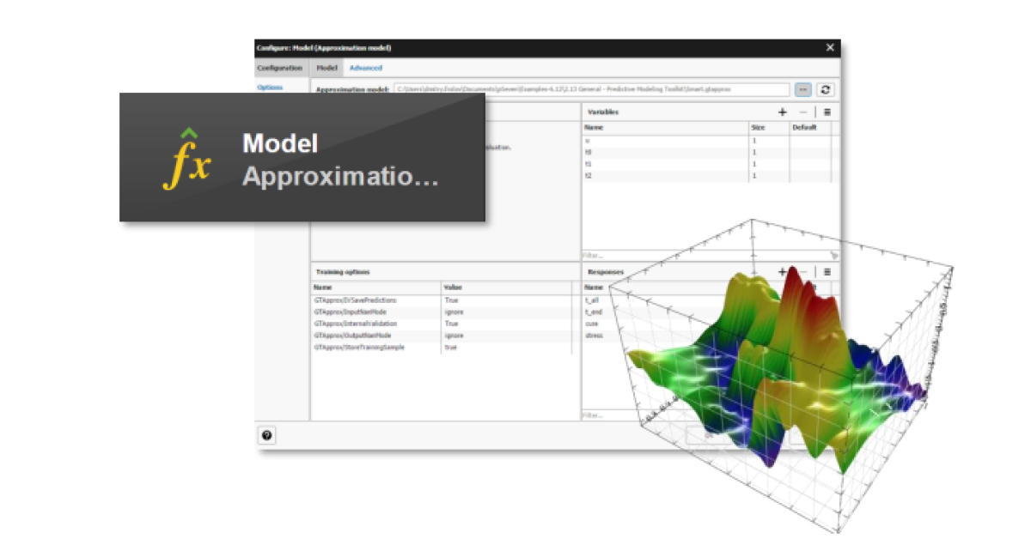Click the ignore value of InputNanMode
The width and height of the screenshot is (1031, 539).
pyautogui.click(x=454, y=312)
